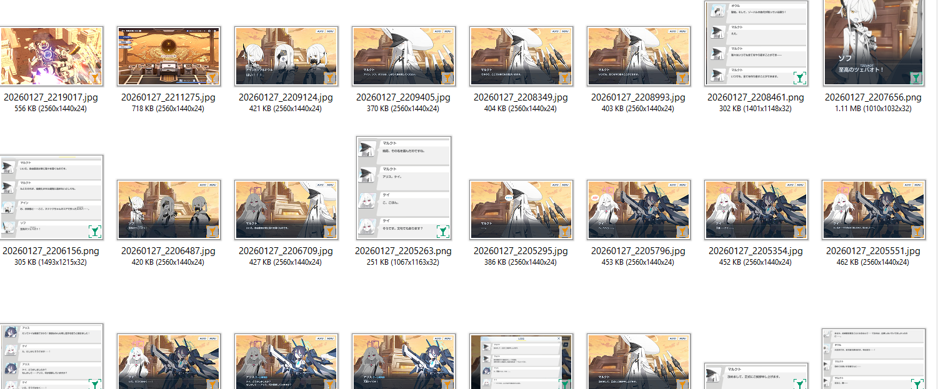Select thumbnail of 20260127_2208349.jpg
The height and width of the screenshot is (389, 938).
(521, 56)
